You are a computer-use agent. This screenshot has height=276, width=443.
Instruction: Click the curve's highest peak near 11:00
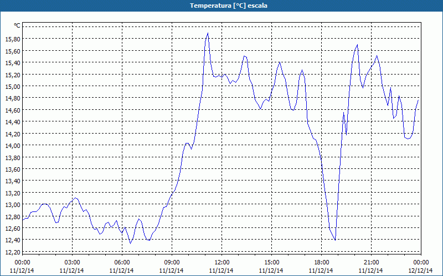pyautogui.click(x=208, y=33)
